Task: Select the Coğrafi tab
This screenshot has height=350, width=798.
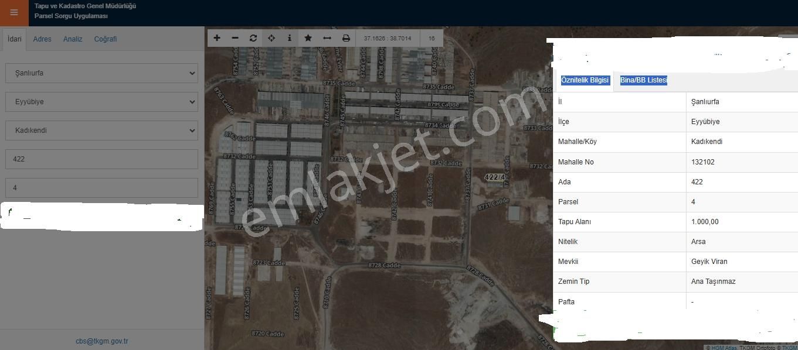Action: tap(106, 39)
